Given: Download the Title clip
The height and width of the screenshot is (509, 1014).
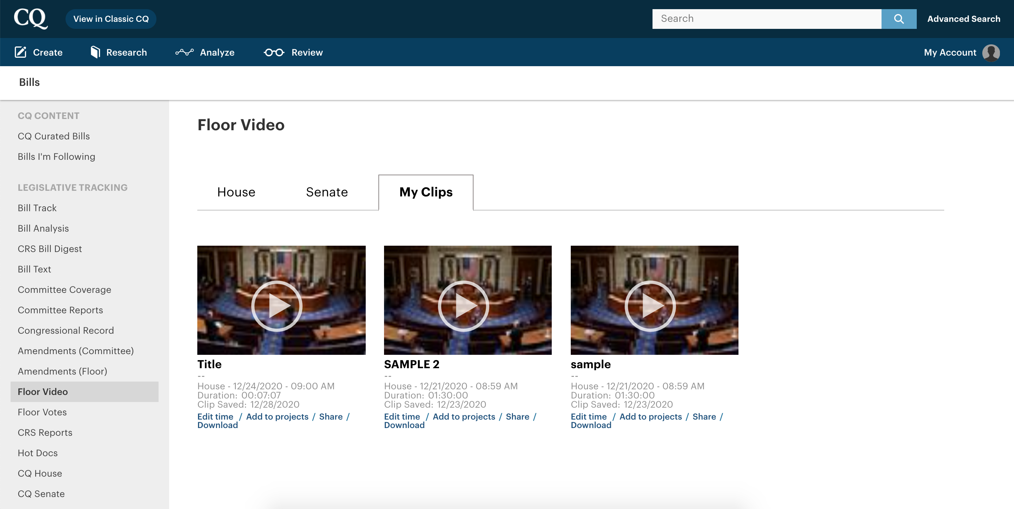Looking at the screenshot, I should tap(218, 425).
